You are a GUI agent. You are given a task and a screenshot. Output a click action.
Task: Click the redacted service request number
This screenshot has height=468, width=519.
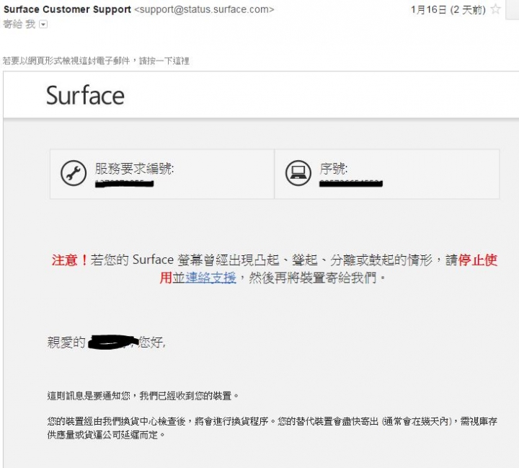125,183
